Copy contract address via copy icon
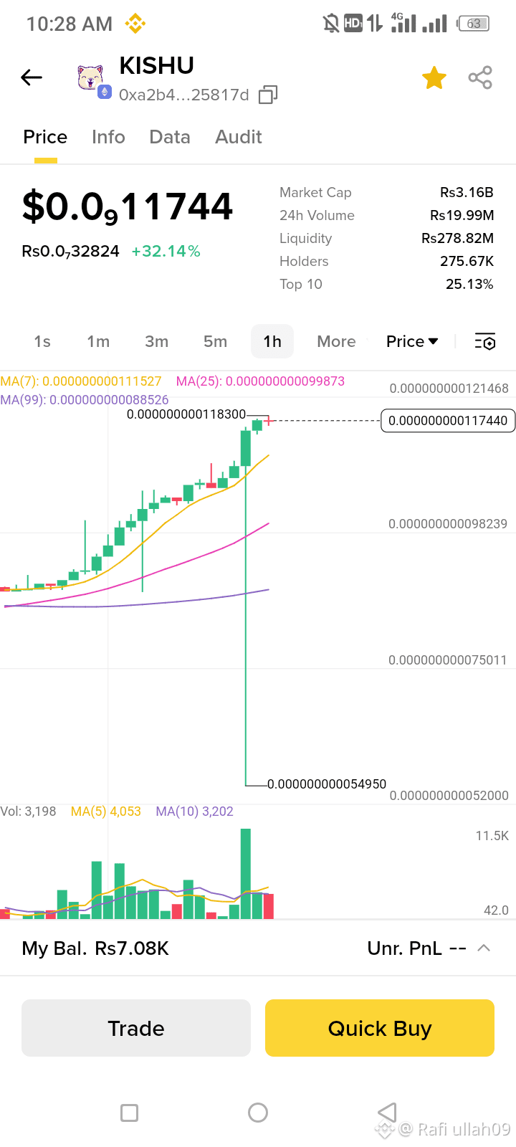This screenshot has width=516, height=1147. tap(268, 95)
